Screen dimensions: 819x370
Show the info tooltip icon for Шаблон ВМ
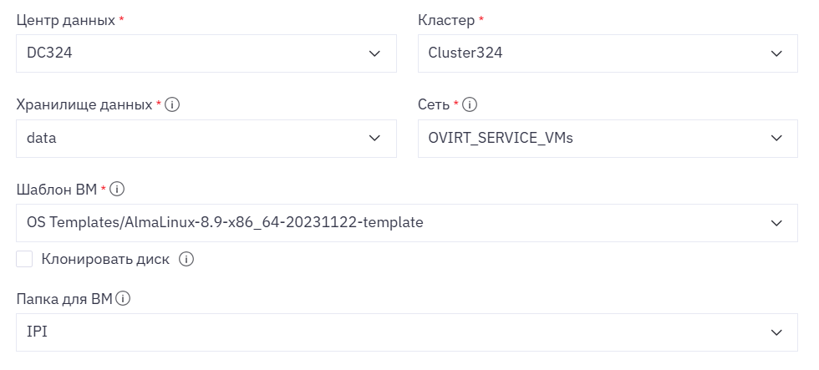pos(117,190)
